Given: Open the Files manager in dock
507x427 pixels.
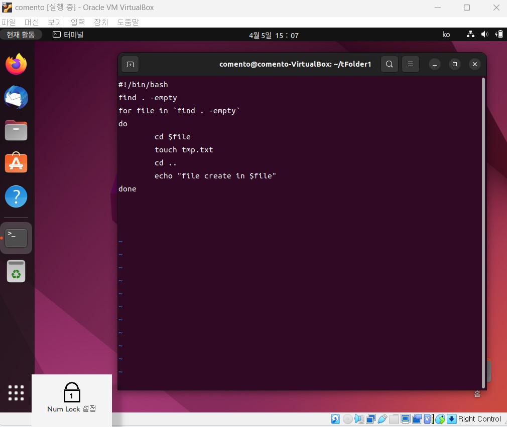Looking at the screenshot, I should tap(16, 130).
